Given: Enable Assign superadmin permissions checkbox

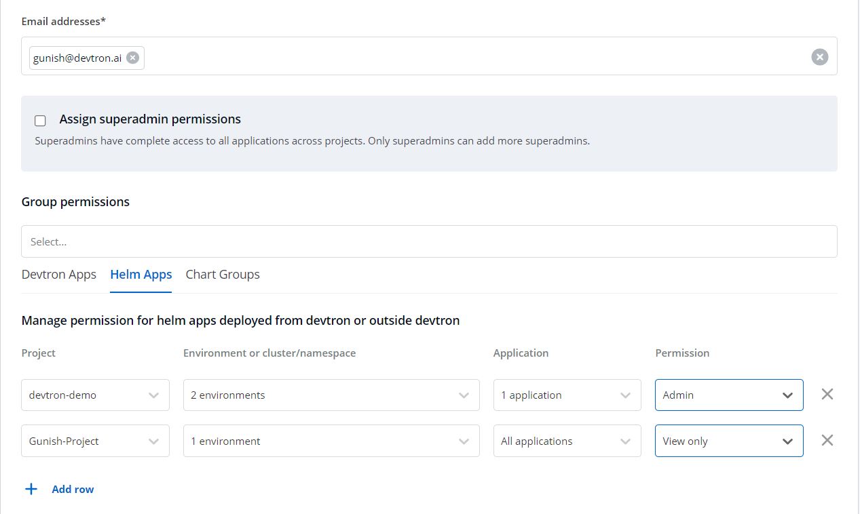Looking at the screenshot, I should point(41,121).
